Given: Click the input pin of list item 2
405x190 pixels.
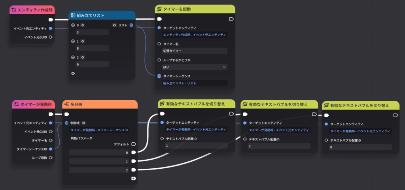Looking at the screenshot, I should pos(73,57).
